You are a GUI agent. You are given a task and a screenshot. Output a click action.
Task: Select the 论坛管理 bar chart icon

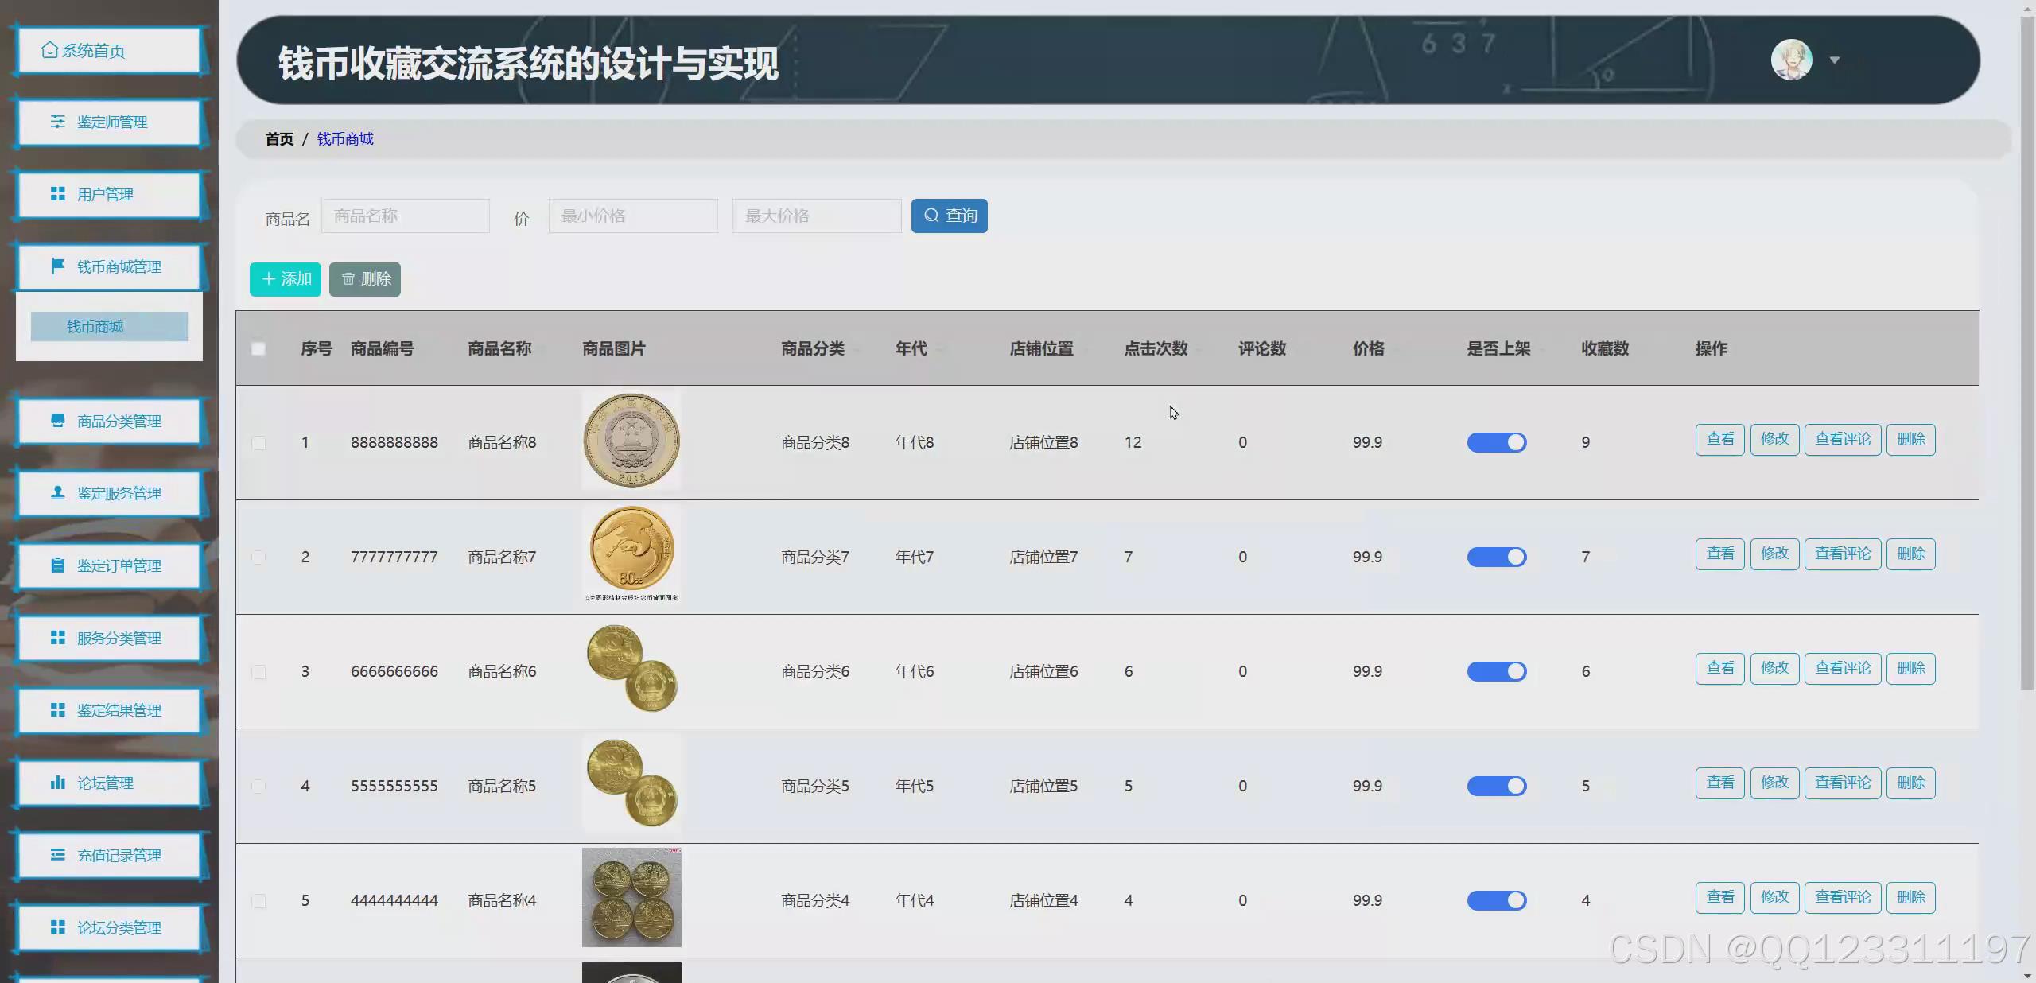click(x=57, y=783)
